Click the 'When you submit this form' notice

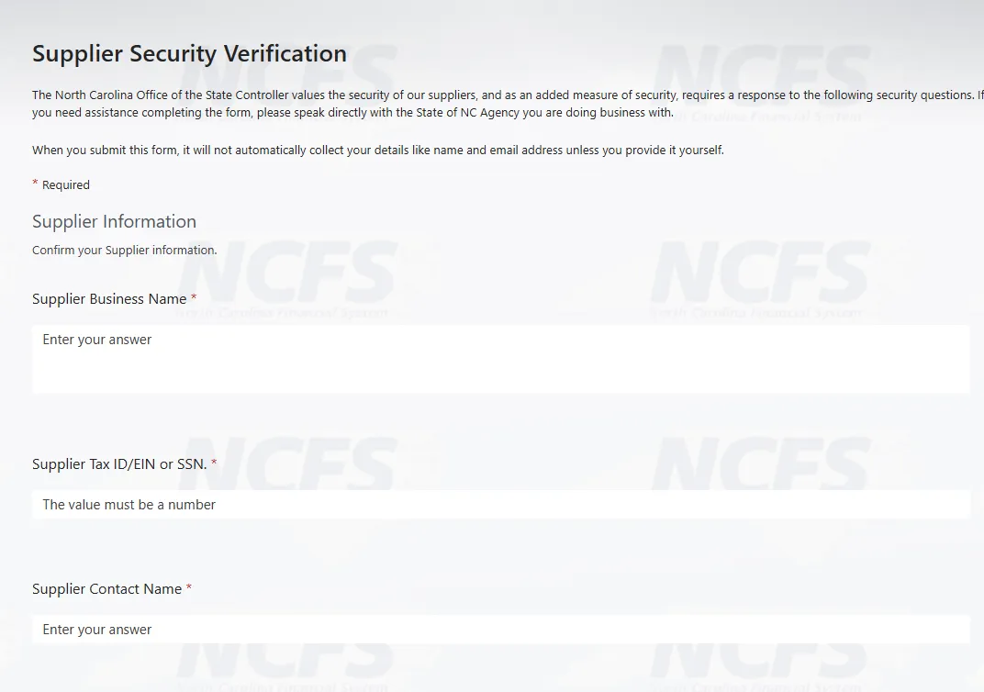[377, 151]
